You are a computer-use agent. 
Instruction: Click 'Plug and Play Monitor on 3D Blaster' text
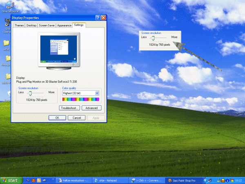(x=47, y=82)
